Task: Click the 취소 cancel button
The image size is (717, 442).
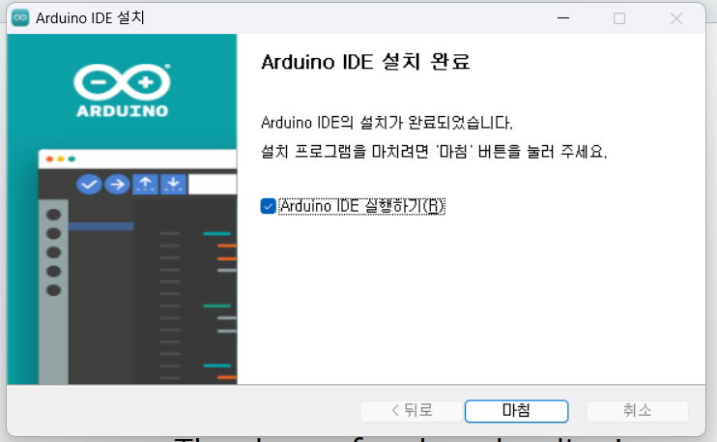Action: pyautogui.click(x=637, y=411)
